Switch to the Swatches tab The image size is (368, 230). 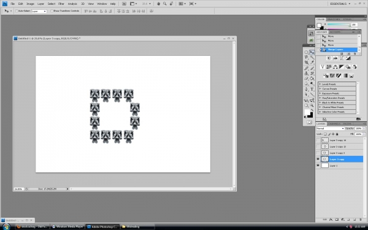coord(333,19)
